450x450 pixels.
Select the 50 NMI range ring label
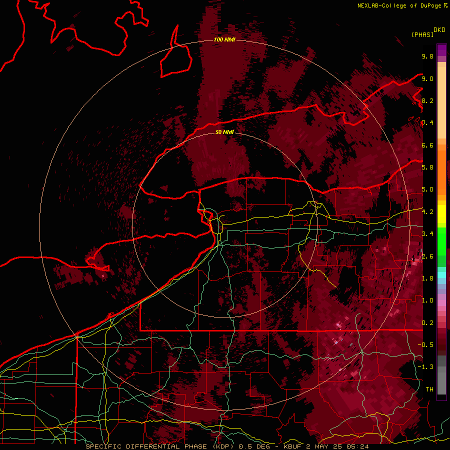pyautogui.click(x=224, y=132)
